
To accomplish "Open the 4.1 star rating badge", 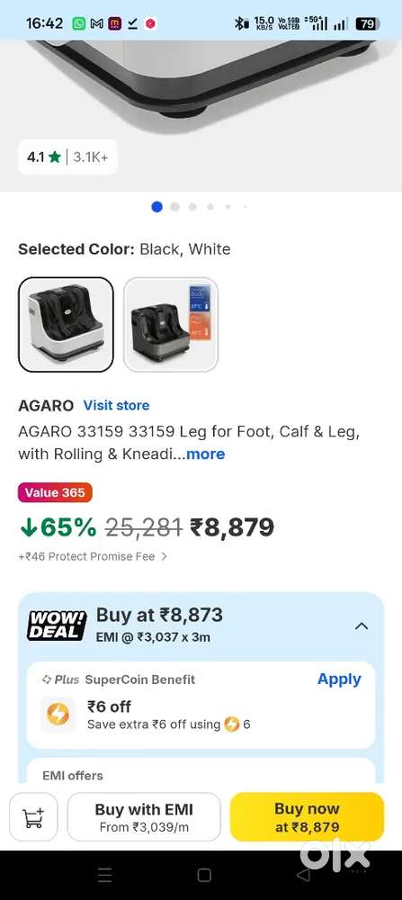I will (x=67, y=157).
